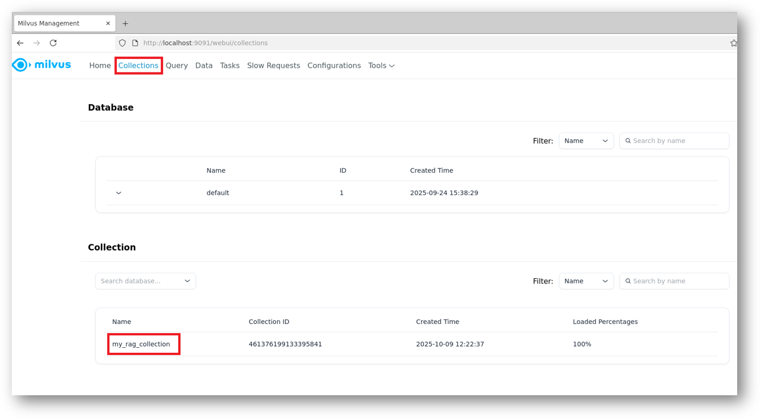Open the Database filter Name dropdown
Screen dimensions: 761x419
pos(586,141)
